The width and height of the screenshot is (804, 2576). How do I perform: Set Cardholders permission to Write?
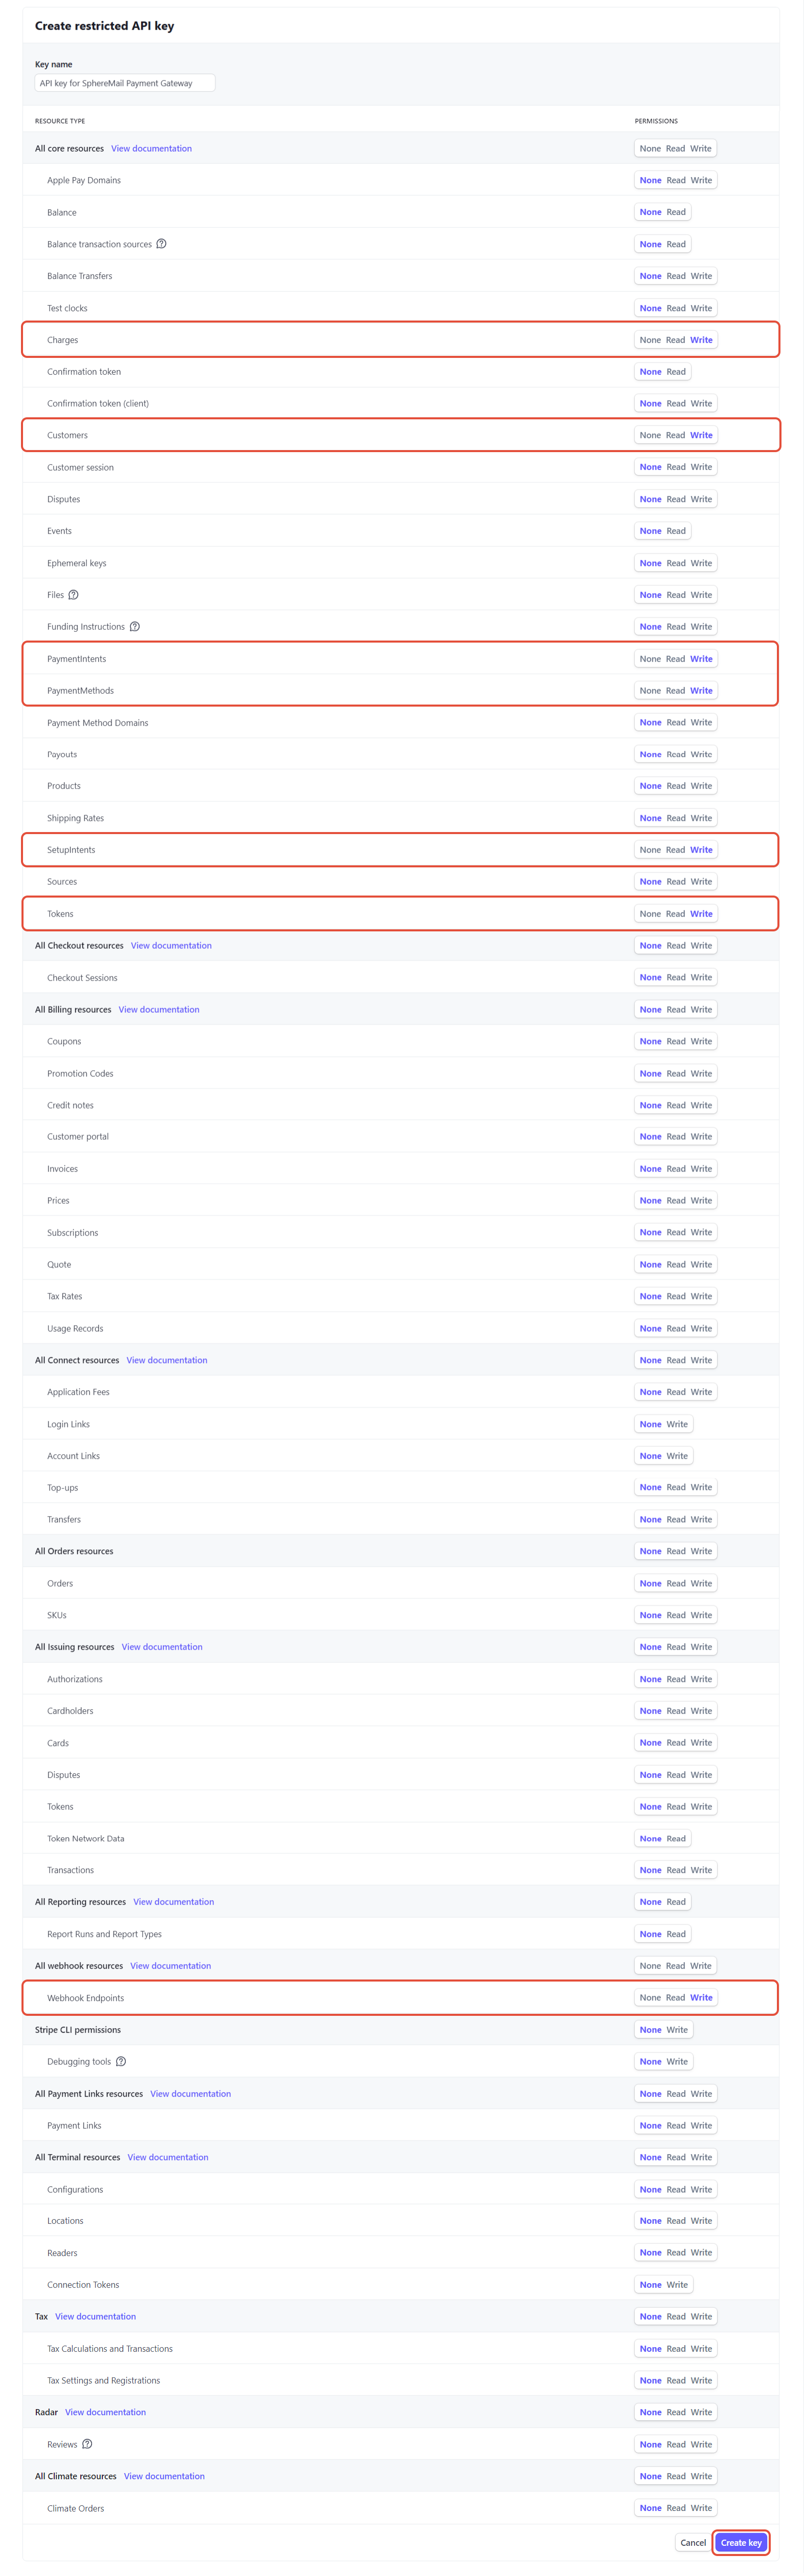click(x=701, y=1711)
